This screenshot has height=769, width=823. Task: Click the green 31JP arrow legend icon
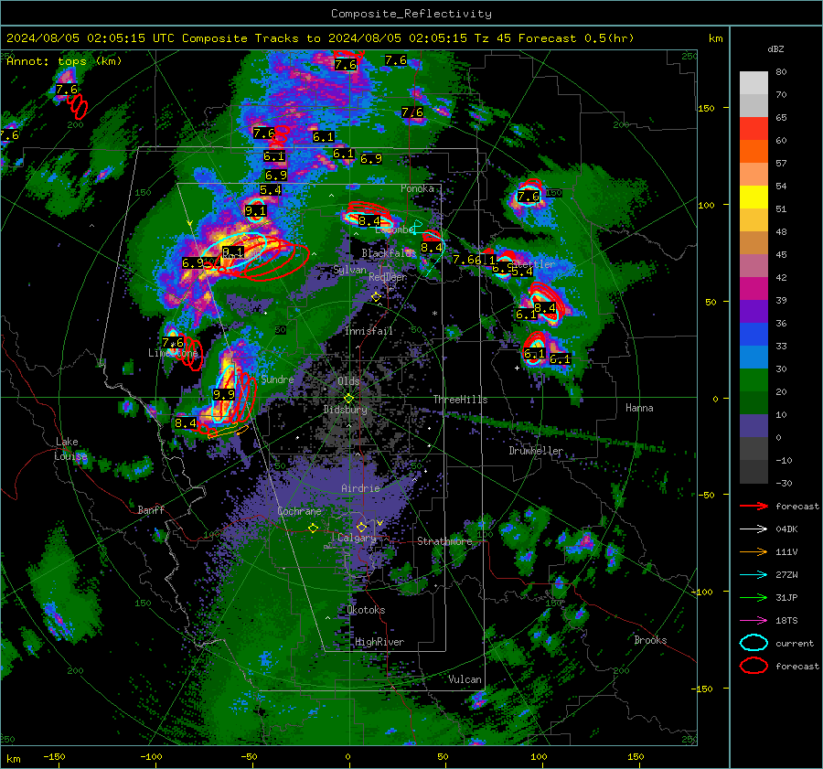coord(754,597)
